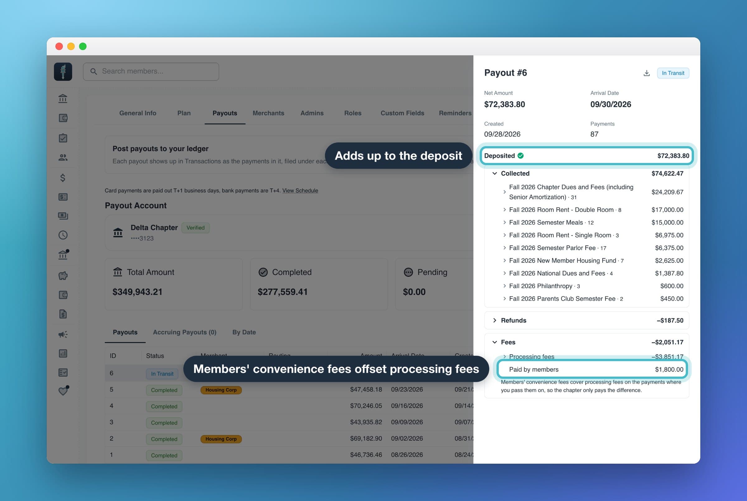Screen dimensions: 747x501
Task: Collapse the Collected section
Action: 495,174
